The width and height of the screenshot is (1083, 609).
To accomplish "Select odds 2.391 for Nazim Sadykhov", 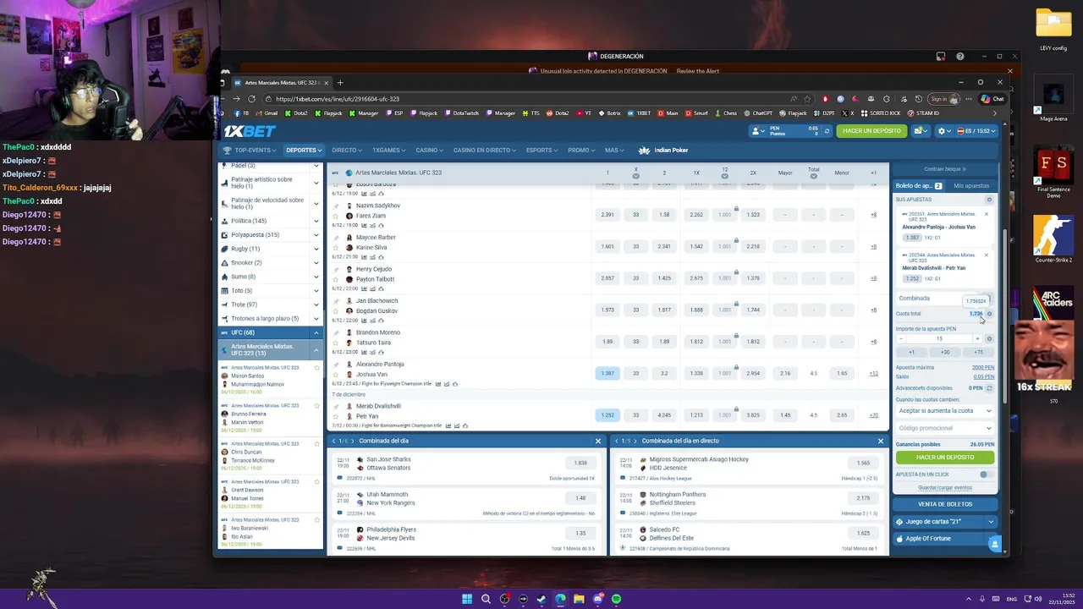I will (x=607, y=215).
